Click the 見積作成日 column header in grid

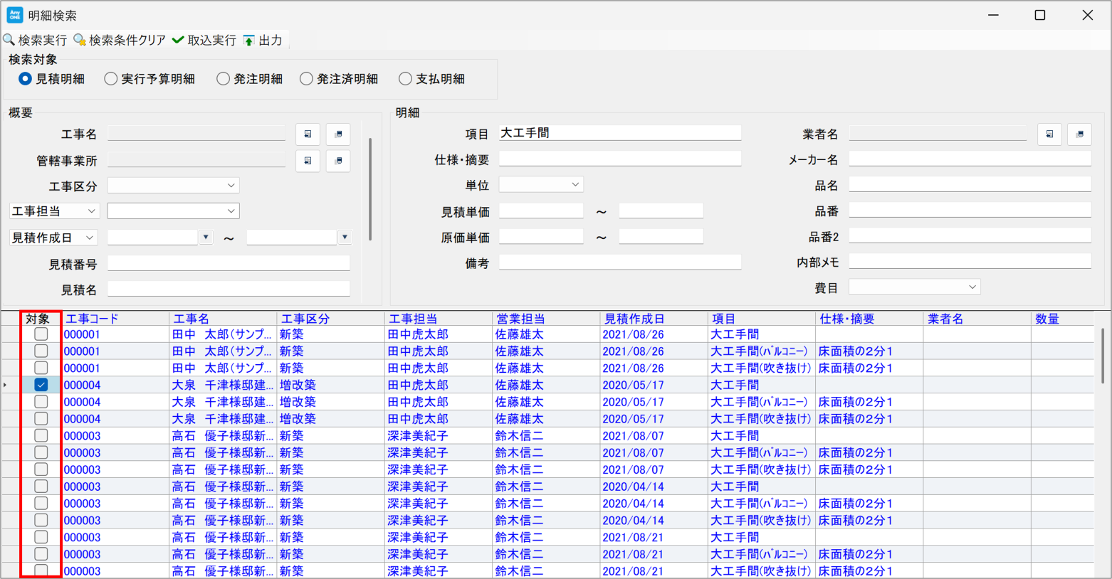click(634, 319)
